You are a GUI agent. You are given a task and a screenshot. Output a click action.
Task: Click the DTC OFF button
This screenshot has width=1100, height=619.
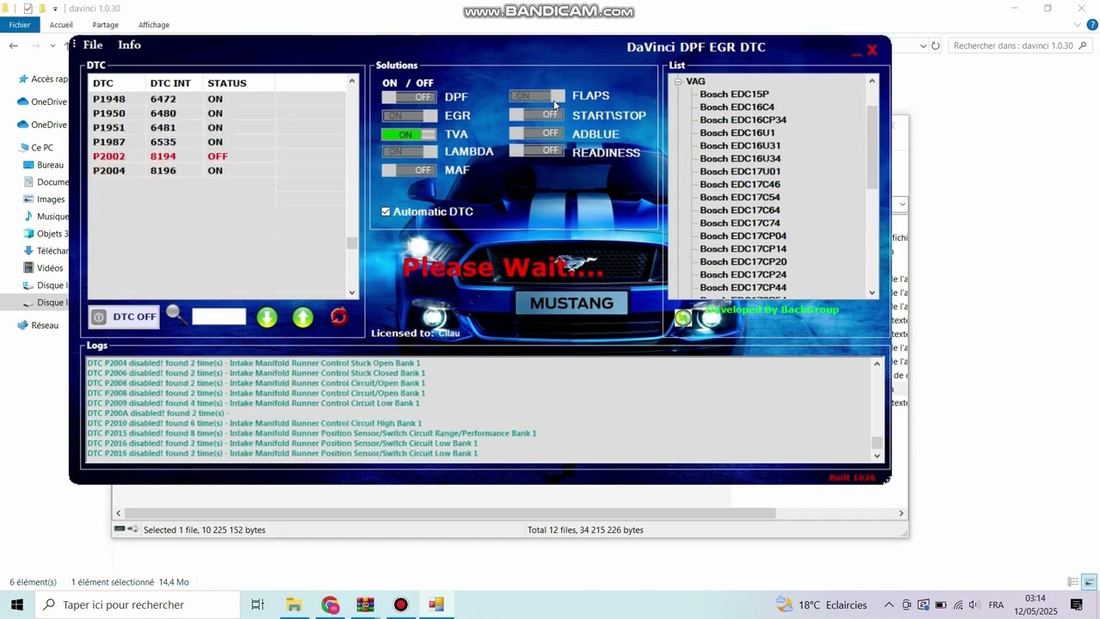point(124,317)
